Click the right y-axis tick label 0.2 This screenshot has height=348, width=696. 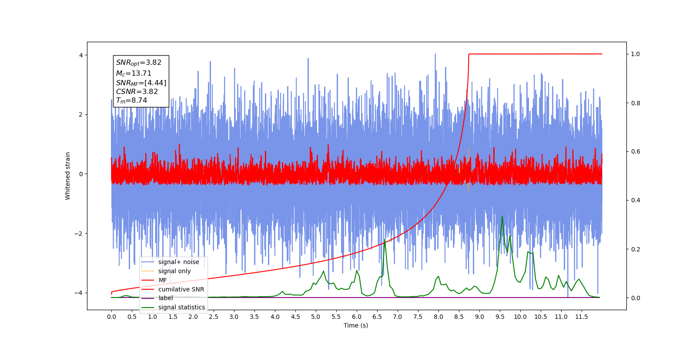point(636,249)
